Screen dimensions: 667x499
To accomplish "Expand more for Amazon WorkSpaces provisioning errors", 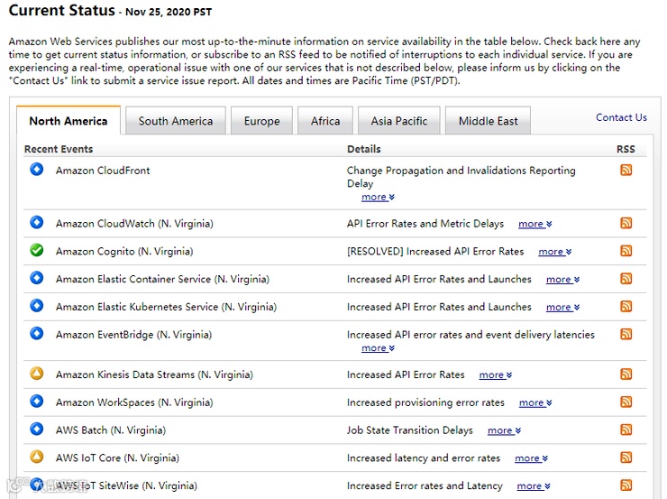I will click(535, 403).
